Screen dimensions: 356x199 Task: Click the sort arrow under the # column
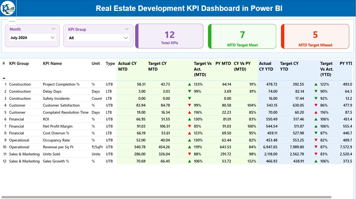click(4, 78)
